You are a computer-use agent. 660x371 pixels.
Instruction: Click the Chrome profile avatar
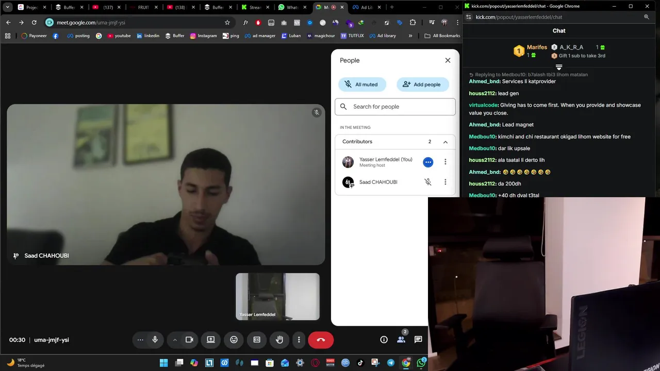click(444, 23)
